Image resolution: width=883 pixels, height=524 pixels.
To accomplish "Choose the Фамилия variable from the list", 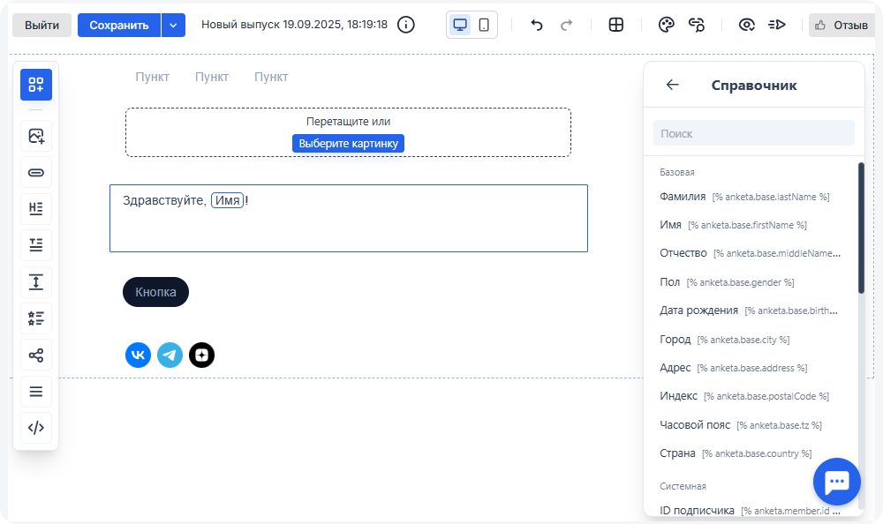I will [x=683, y=197].
